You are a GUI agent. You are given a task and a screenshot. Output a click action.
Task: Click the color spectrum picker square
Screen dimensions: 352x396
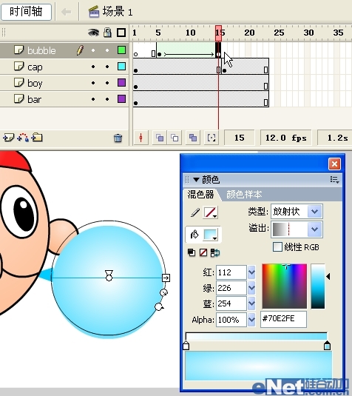click(285, 286)
